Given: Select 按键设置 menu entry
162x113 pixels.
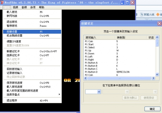Looking at the screenshot, I should coord(32,32).
